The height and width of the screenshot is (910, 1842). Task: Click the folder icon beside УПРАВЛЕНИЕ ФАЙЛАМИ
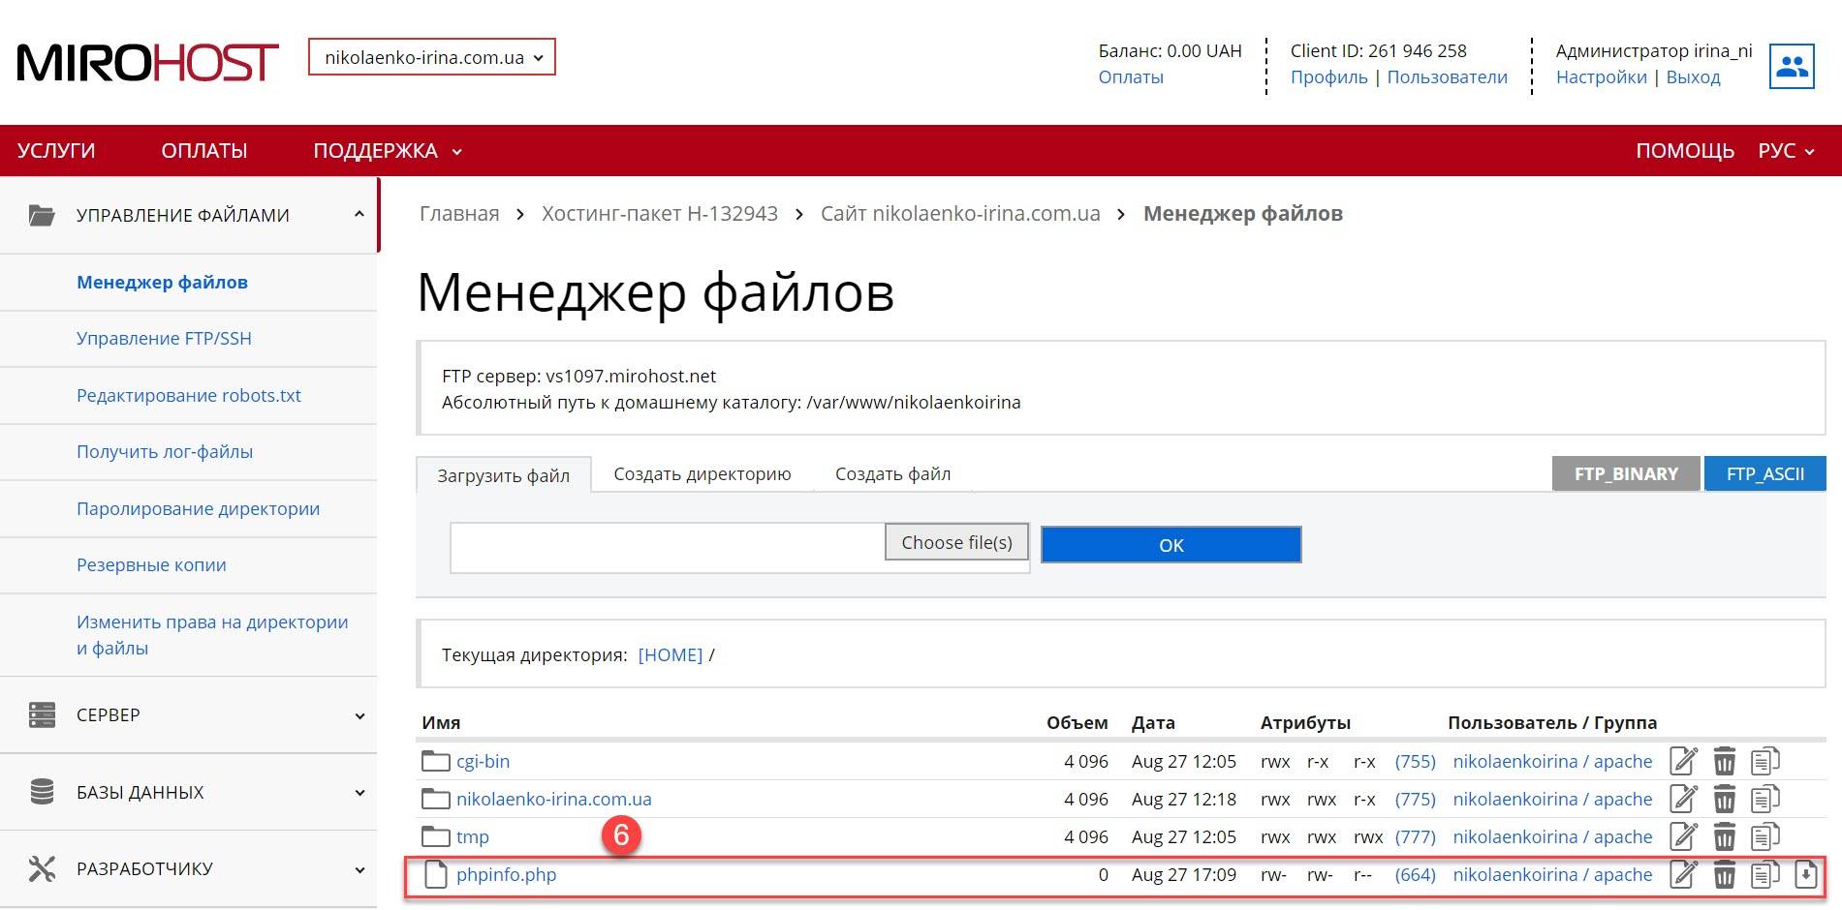pyautogui.click(x=43, y=215)
